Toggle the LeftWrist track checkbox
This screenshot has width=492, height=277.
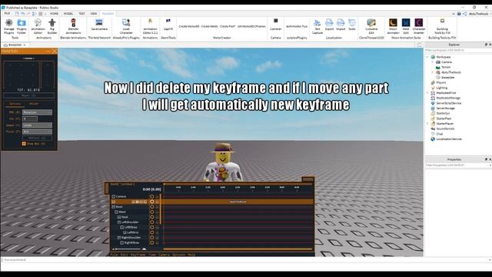tap(125, 232)
